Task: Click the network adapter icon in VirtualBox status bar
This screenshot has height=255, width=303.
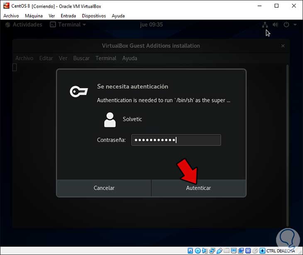Action: click(x=212, y=251)
